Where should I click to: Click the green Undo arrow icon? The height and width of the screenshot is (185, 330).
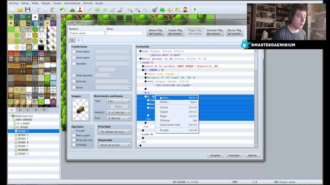click(63, 10)
